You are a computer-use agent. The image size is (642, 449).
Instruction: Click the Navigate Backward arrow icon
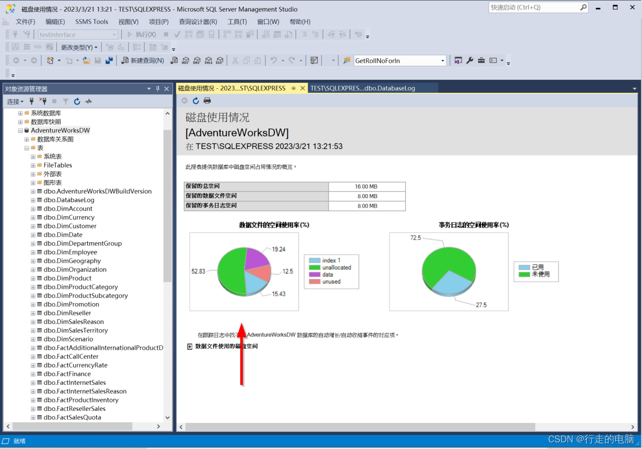[x=17, y=61]
